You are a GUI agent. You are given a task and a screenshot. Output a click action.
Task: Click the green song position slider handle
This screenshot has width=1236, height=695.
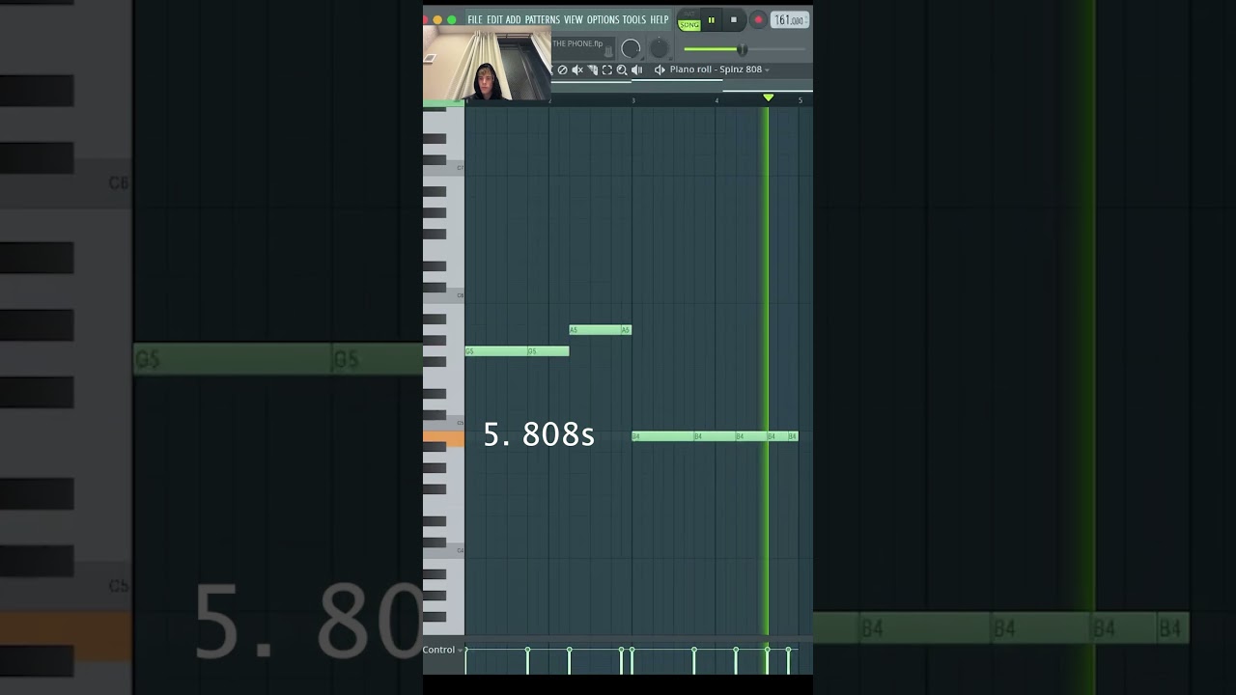pyautogui.click(x=742, y=48)
